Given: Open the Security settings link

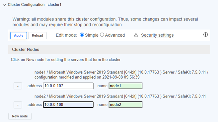Looking at the screenshot, I should (157, 35).
